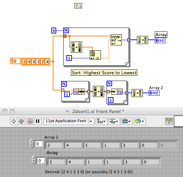Click the array constant index display
This screenshot has height=177, width=183.
point(15,61)
